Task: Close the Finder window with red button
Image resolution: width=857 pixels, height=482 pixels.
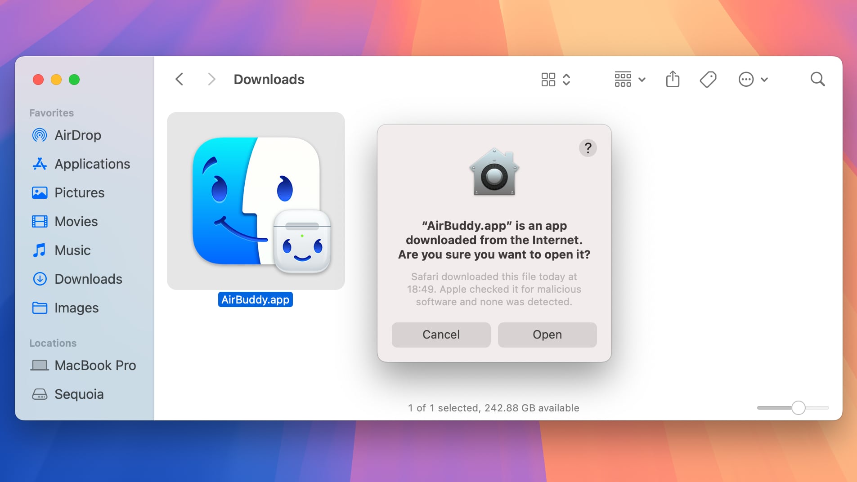Action: coord(38,80)
